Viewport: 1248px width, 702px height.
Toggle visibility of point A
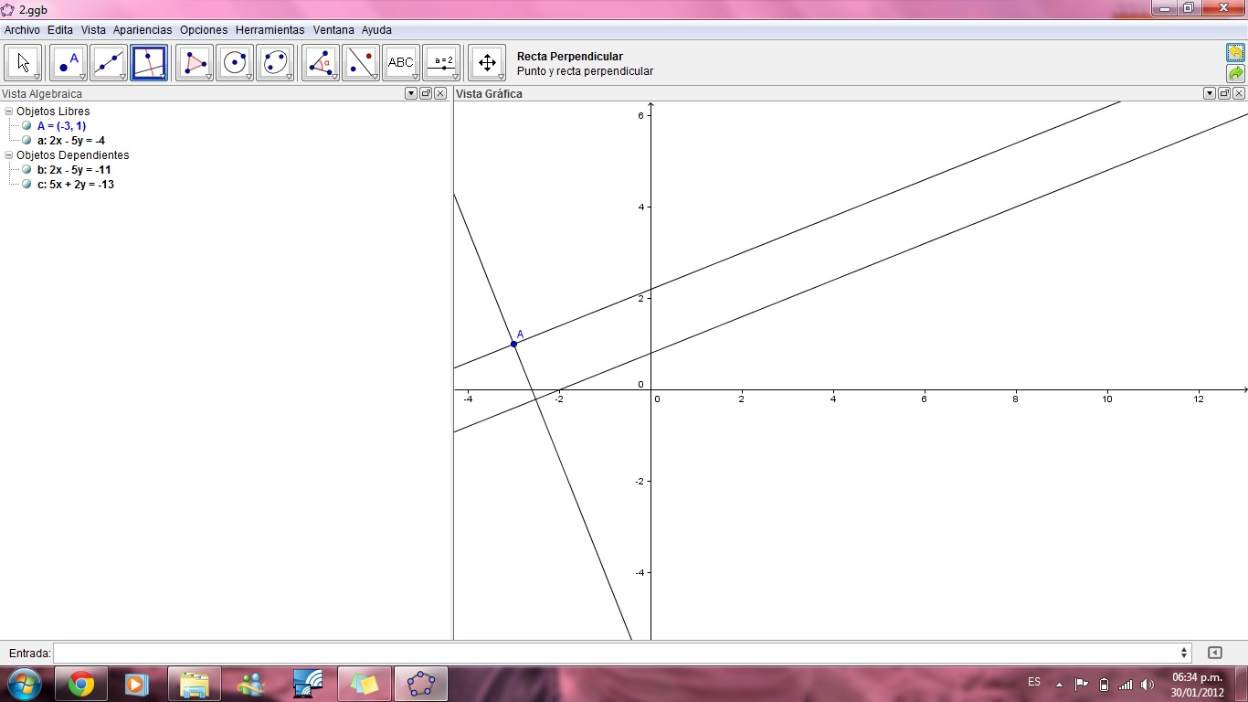[26, 125]
